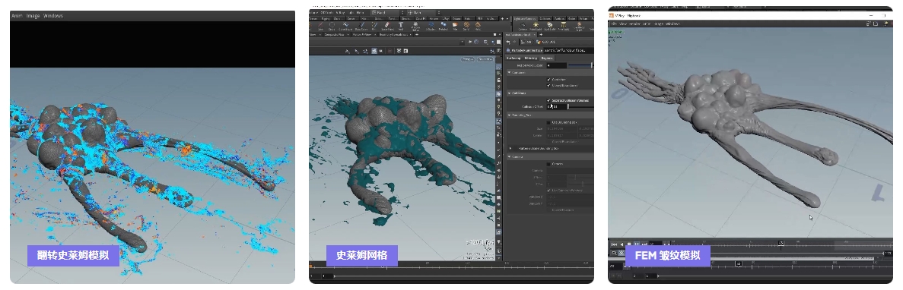This screenshot has height=290, width=903.
Task: Add new tab in parameter pane
Action: 541,34
